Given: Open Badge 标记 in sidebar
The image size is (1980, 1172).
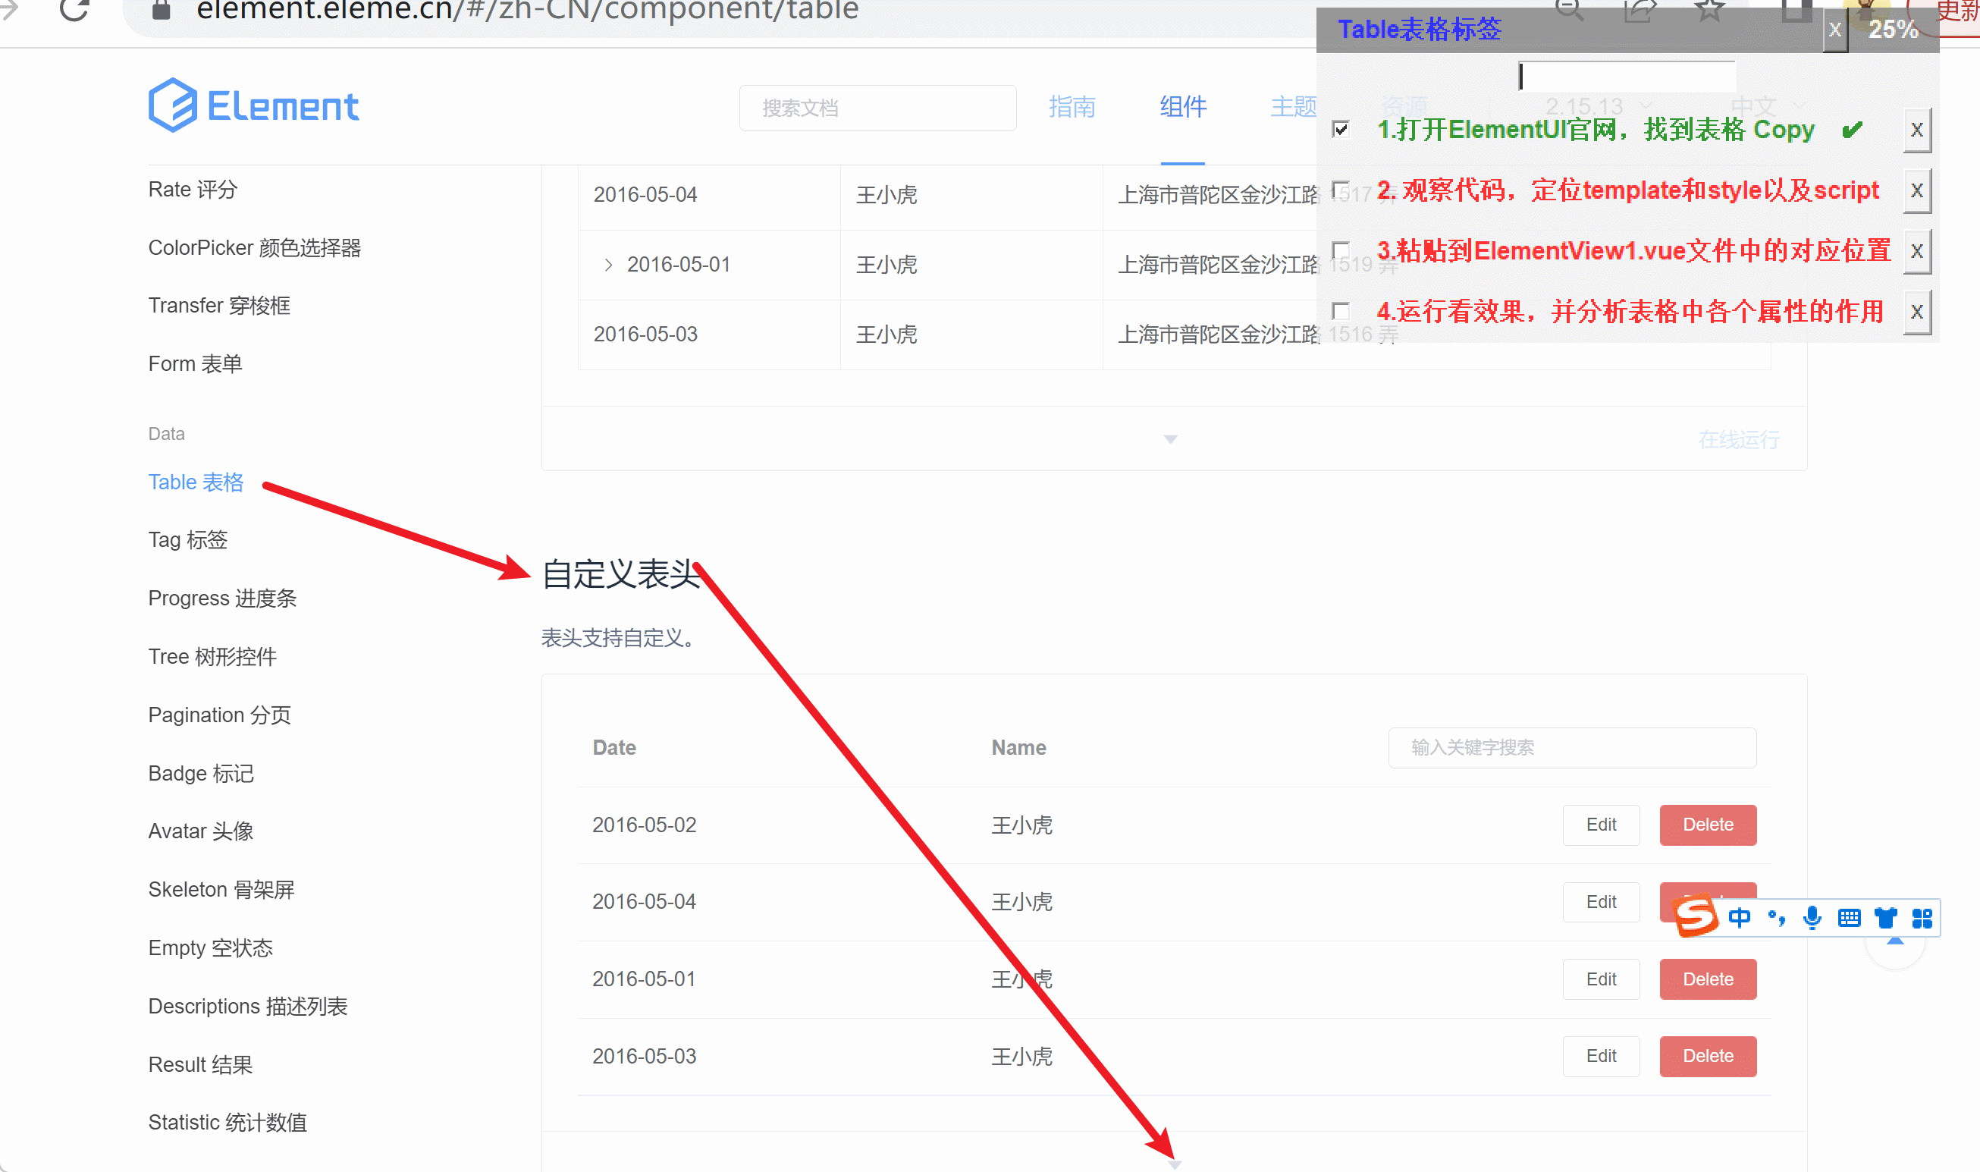Looking at the screenshot, I should tap(201, 773).
